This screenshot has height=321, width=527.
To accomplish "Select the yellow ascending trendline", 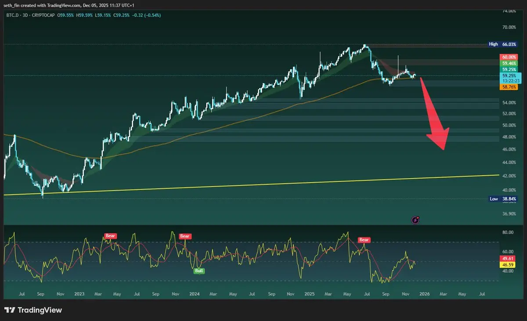I will (263, 184).
